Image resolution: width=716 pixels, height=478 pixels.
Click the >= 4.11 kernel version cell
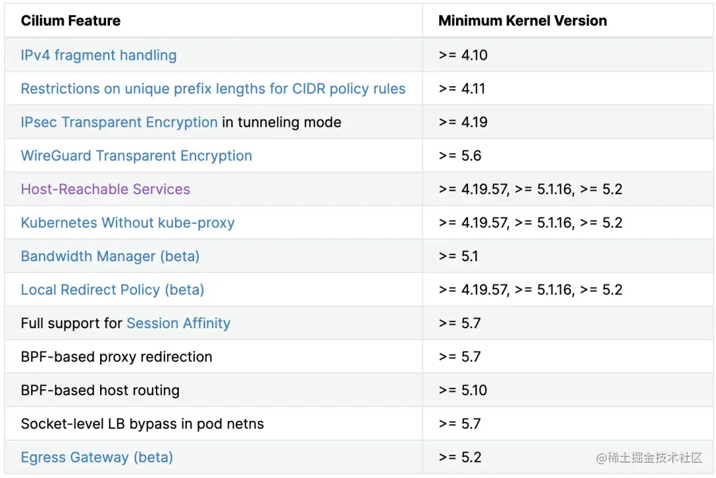tap(462, 89)
